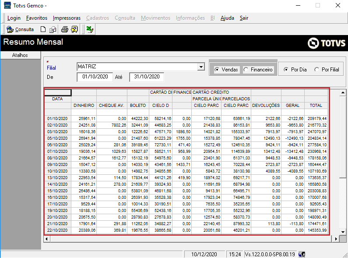Select the Vendas radio option
Image resolution: width=348 pixels, height=258 pixels.
[x=226, y=70]
